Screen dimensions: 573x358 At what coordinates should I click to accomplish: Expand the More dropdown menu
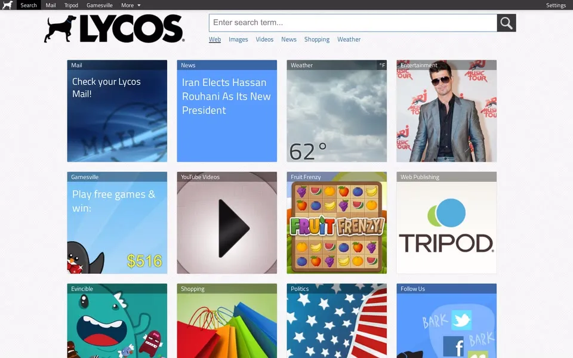click(131, 5)
